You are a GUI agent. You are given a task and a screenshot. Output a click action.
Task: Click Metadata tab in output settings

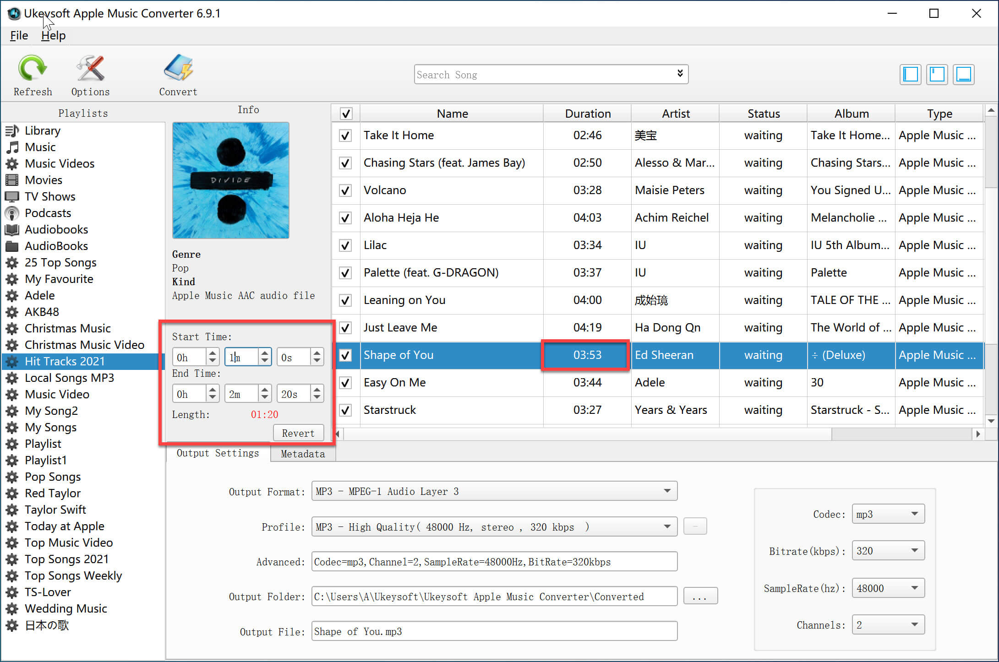(302, 454)
